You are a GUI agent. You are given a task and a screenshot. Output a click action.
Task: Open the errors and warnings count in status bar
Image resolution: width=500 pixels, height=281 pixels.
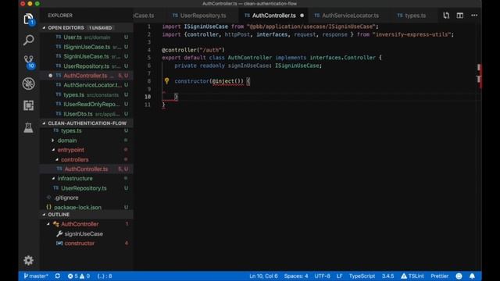pyautogui.click(x=78, y=276)
